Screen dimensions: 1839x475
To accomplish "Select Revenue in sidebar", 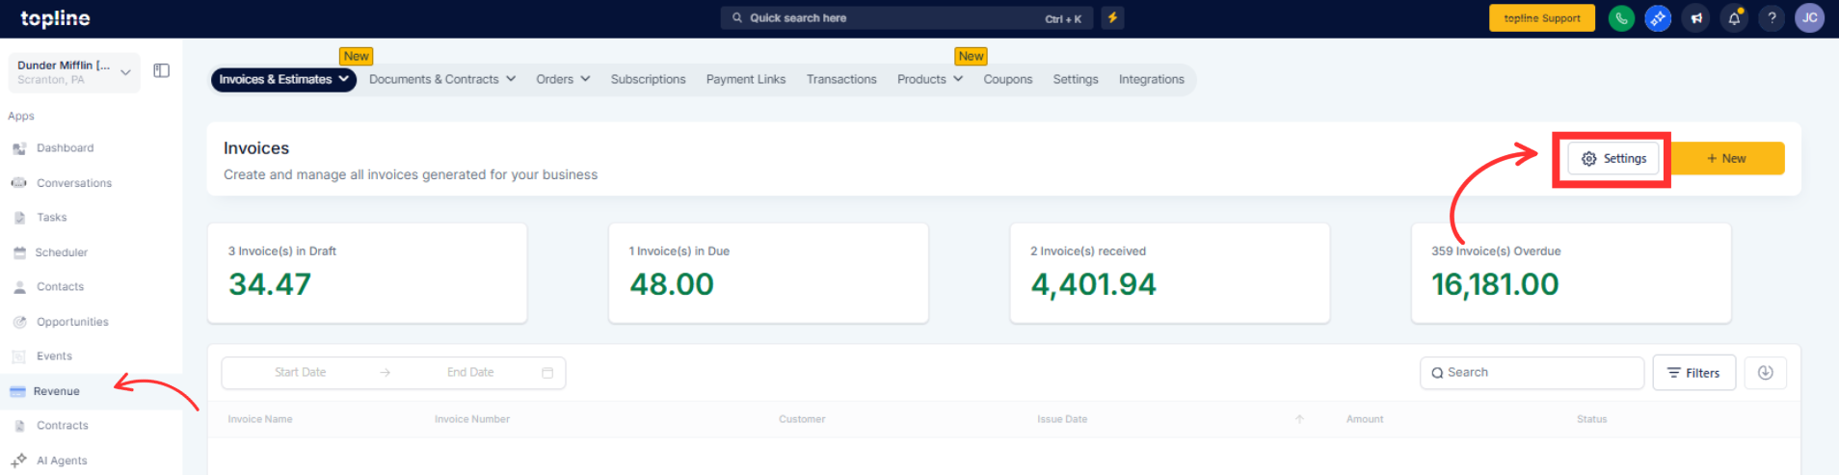I will (56, 391).
